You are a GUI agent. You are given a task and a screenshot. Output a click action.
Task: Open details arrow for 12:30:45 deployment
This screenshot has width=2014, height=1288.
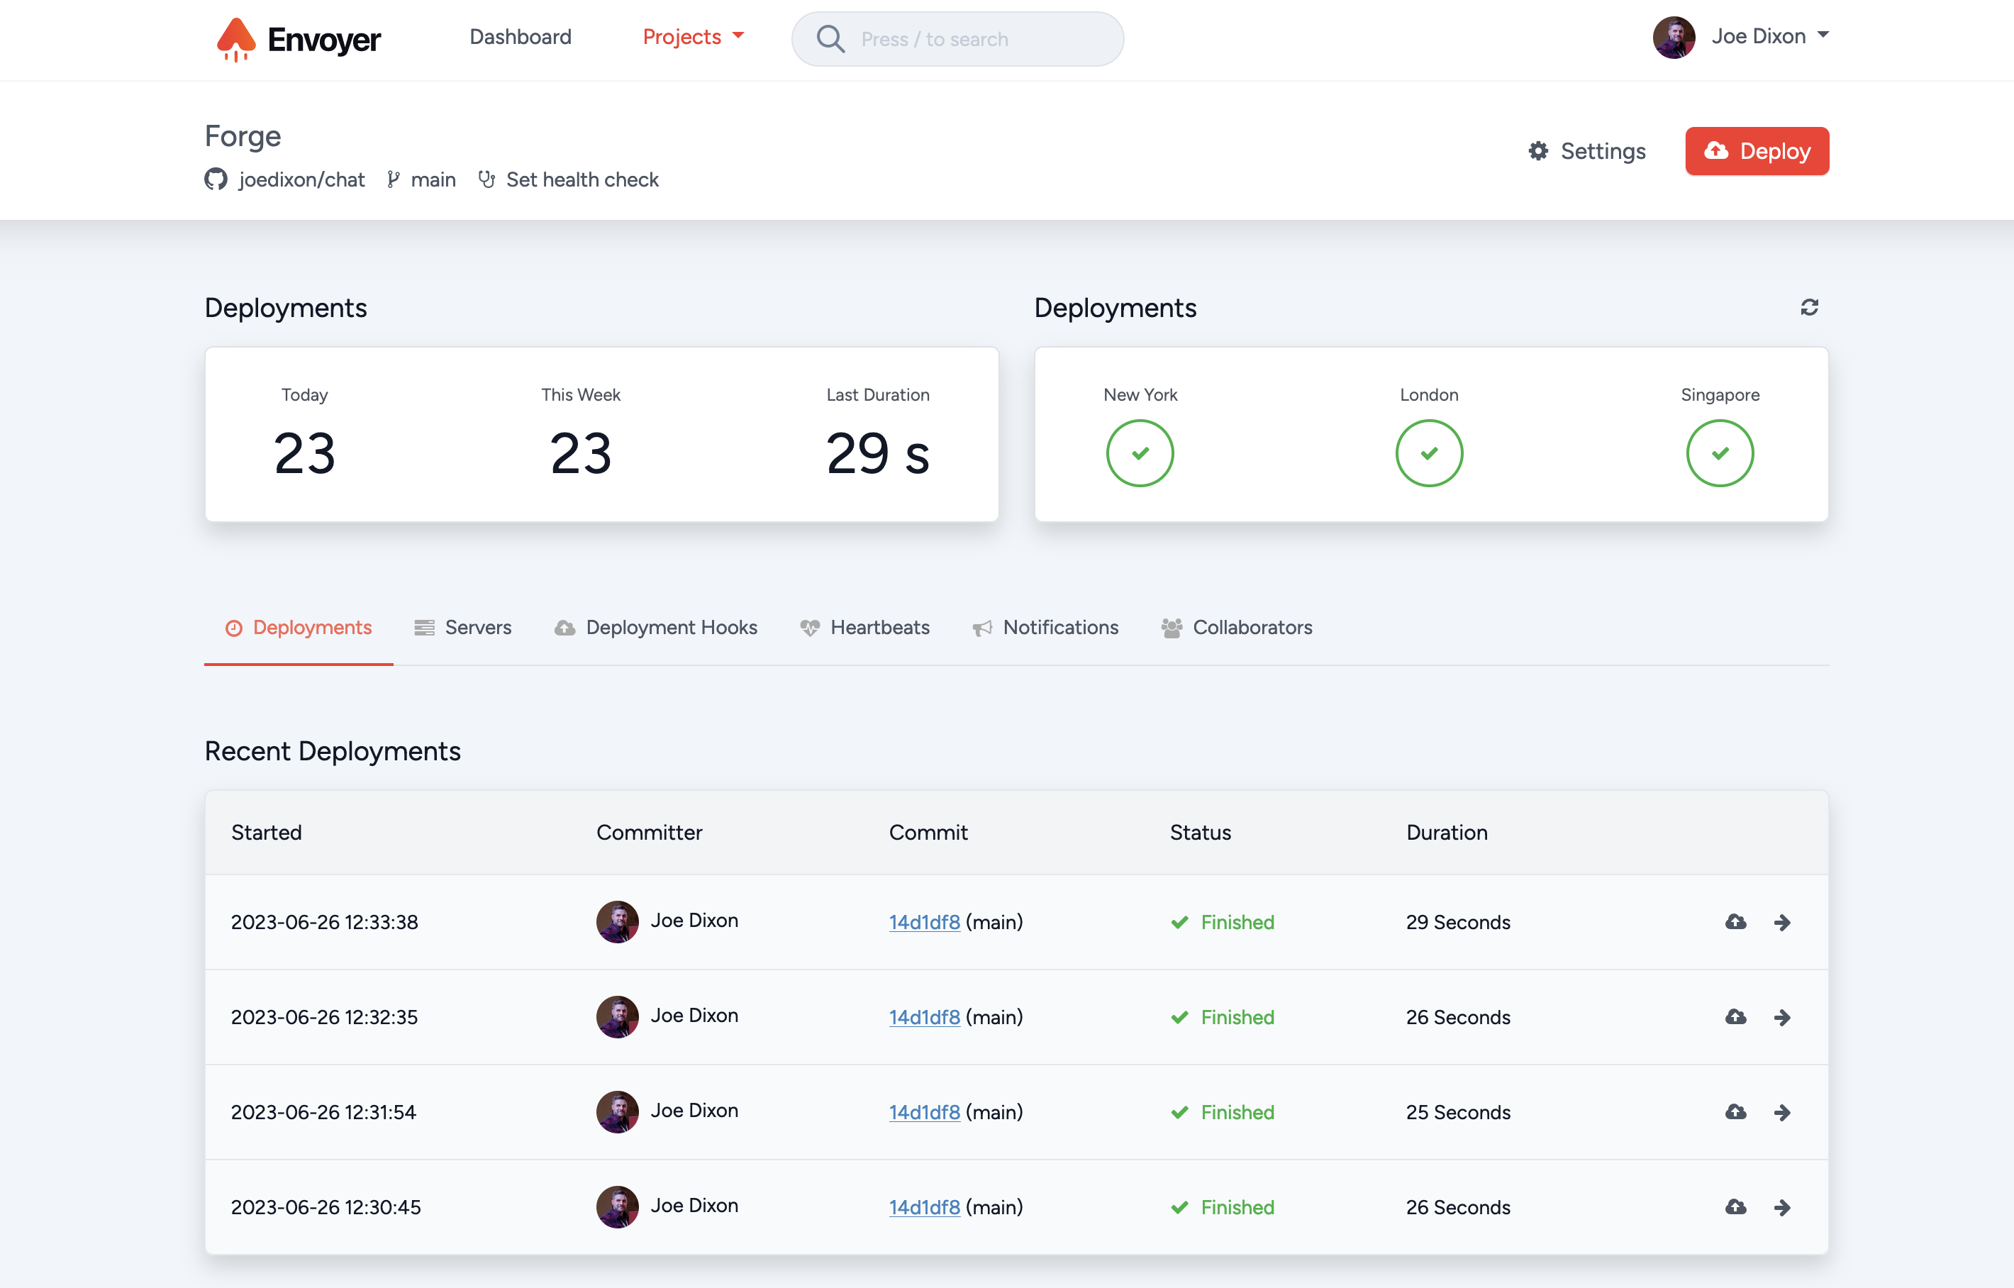[x=1782, y=1207]
